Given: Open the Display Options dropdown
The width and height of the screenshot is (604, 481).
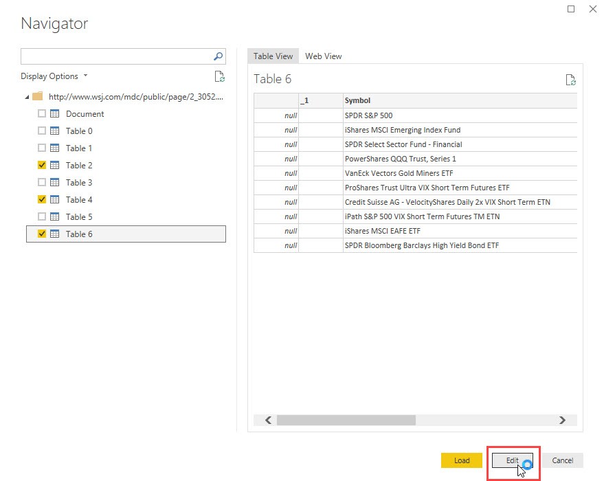Looking at the screenshot, I should pyautogui.click(x=54, y=76).
